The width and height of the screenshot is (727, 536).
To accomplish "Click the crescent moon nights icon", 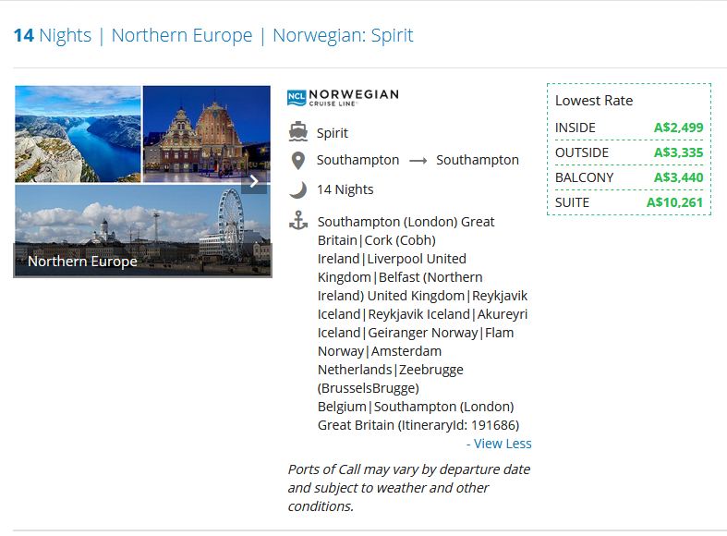I will pyautogui.click(x=297, y=189).
